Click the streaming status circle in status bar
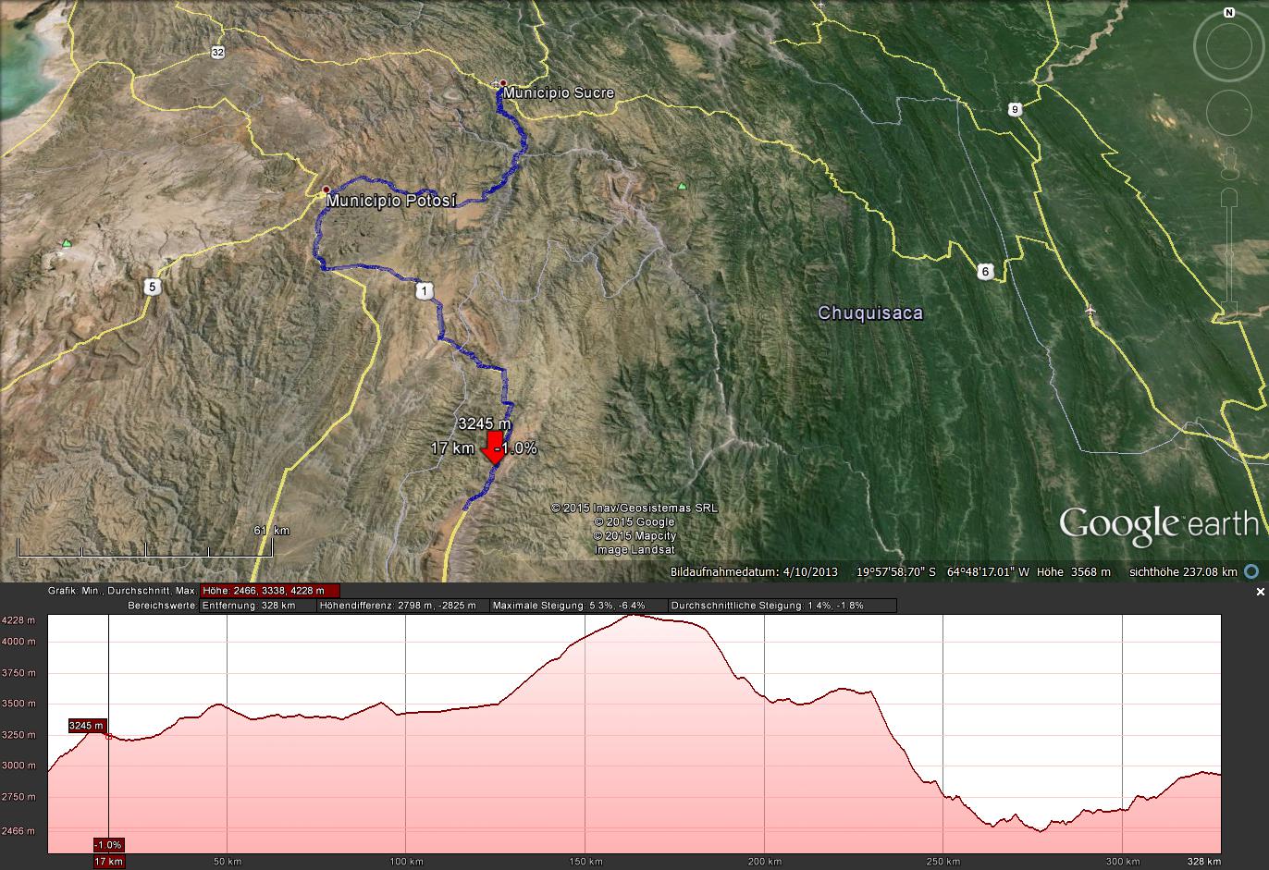This screenshot has width=1269, height=870. 1251,571
